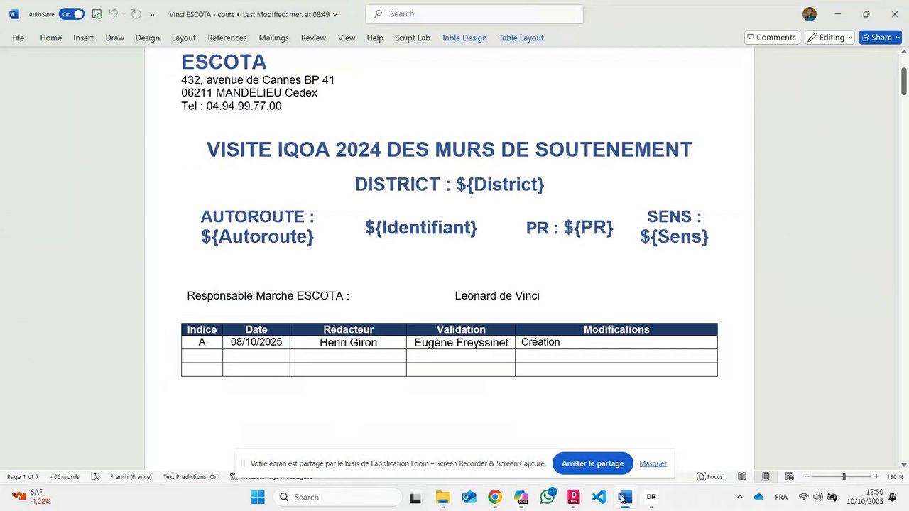Show hidden system tray icons

point(739,497)
